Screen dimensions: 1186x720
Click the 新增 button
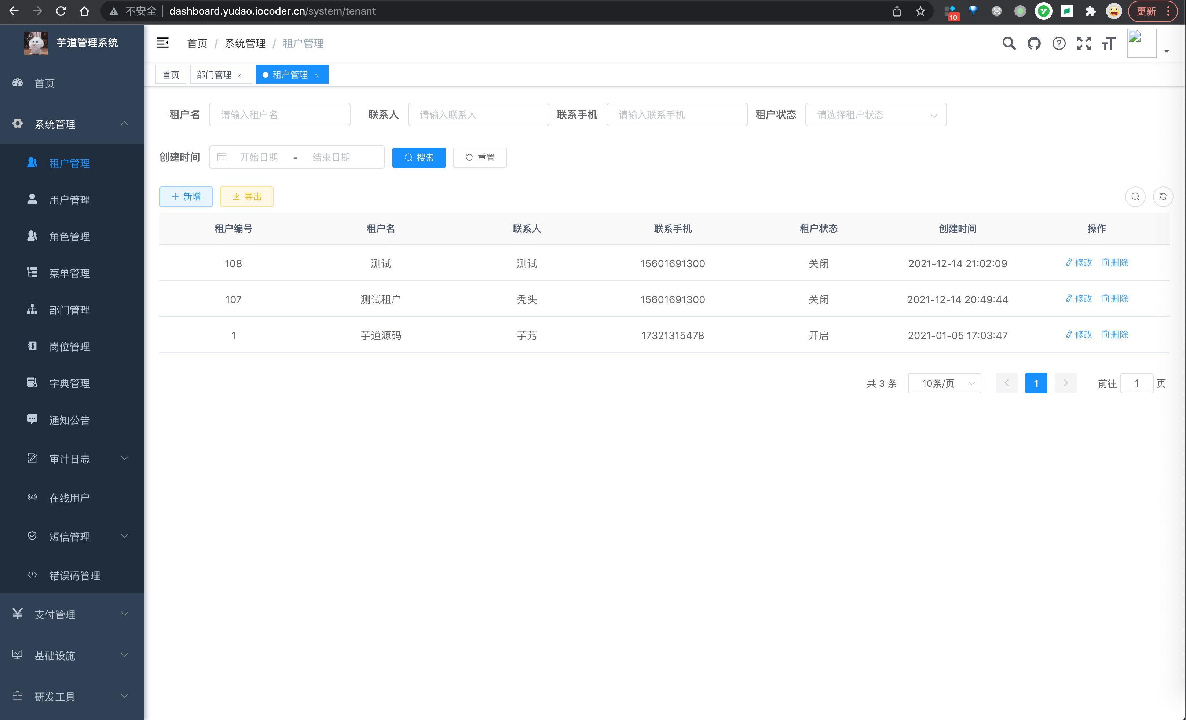pyautogui.click(x=186, y=196)
